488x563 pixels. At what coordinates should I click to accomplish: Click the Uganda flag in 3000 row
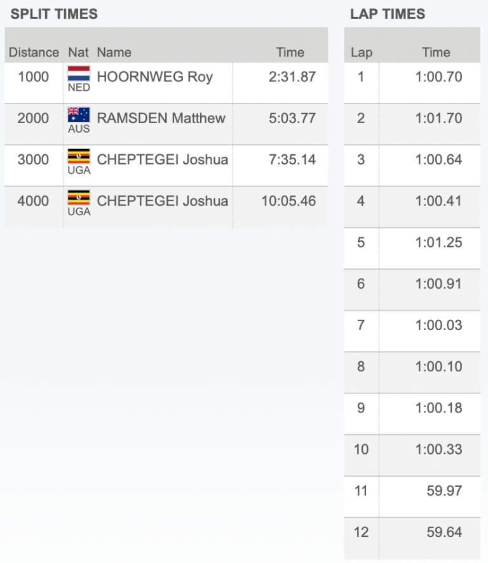79,156
